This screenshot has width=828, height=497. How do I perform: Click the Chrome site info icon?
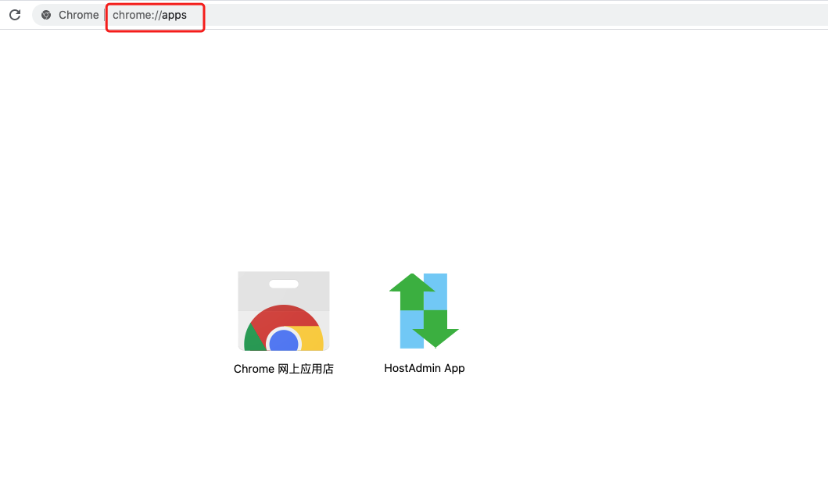[46, 15]
